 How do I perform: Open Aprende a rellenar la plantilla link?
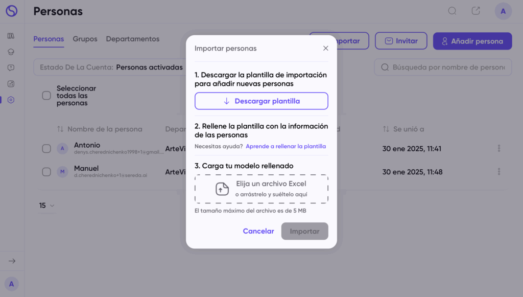point(286,146)
